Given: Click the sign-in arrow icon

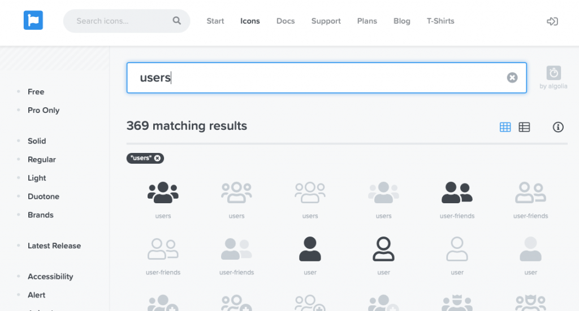Looking at the screenshot, I should (552, 21).
